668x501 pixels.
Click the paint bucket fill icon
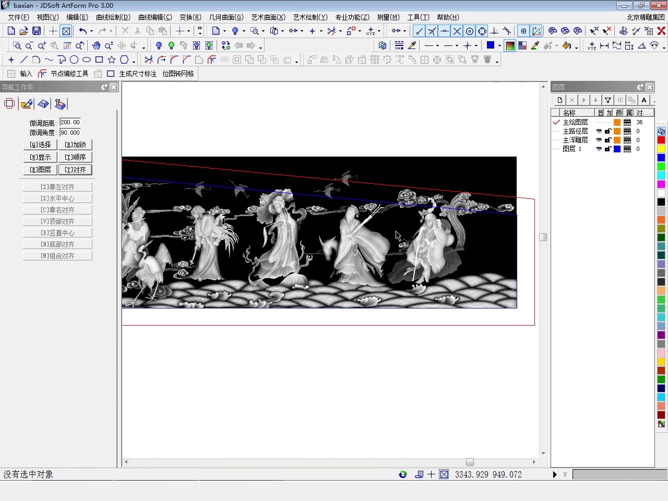coord(567,45)
